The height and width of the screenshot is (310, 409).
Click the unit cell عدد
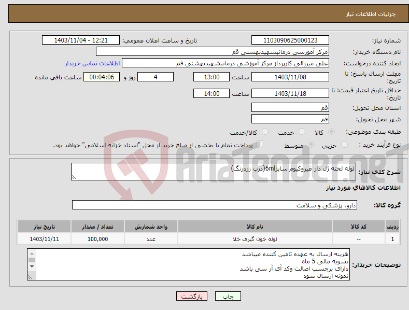pos(151,239)
